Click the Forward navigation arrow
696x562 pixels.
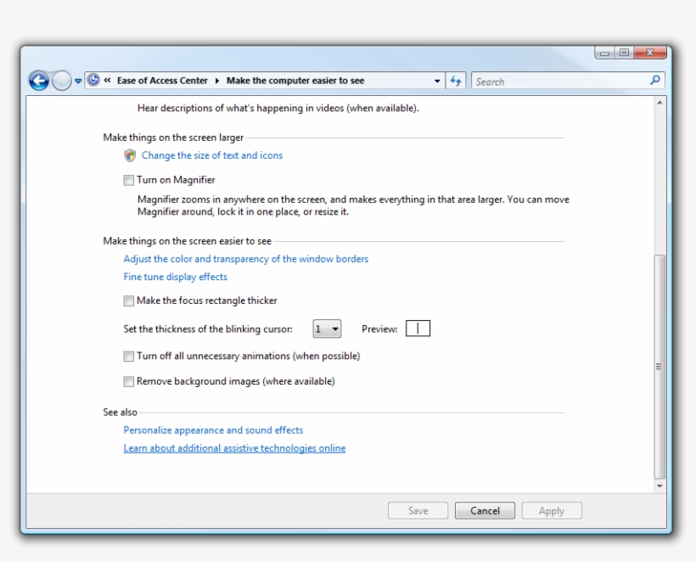[x=59, y=81]
